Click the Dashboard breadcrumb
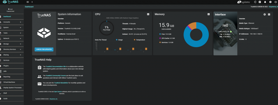This screenshot has width=278, height=105. tap(29, 7)
